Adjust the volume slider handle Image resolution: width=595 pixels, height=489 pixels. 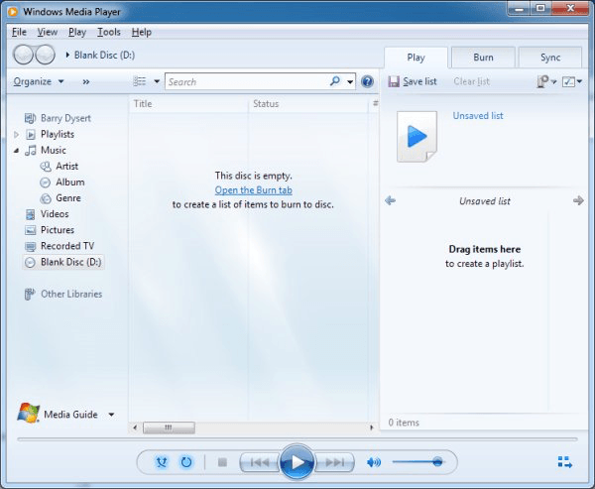click(x=437, y=461)
